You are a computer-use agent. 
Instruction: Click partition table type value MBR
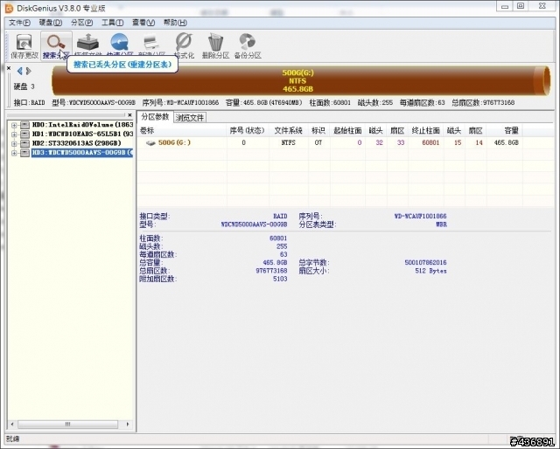(x=441, y=224)
